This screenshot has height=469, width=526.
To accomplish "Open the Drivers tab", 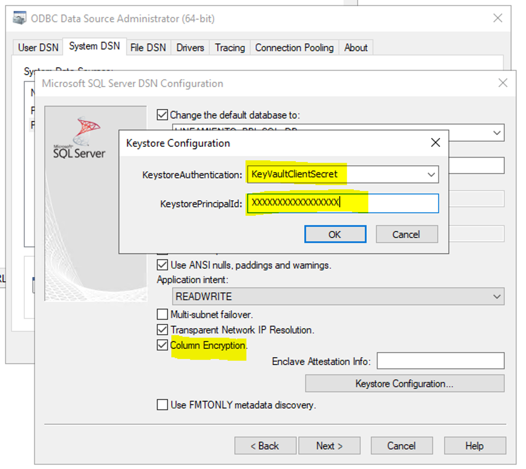I will [x=190, y=47].
